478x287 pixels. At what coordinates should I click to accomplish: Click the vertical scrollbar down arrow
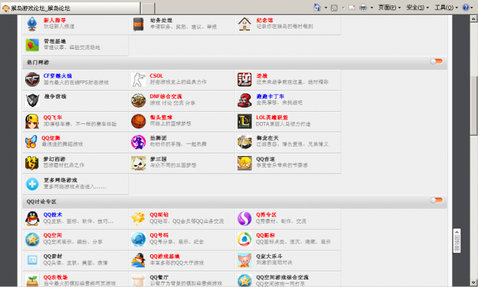[473, 283]
